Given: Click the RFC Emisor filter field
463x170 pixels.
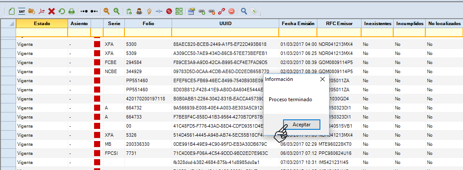Looking at the screenshot, I should coord(339,32).
